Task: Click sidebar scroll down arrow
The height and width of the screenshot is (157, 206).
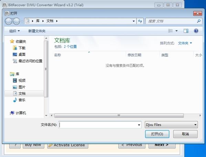Action: coord(46,116)
